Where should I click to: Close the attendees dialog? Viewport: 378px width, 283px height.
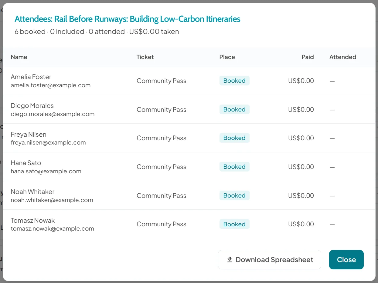click(x=346, y=260)
